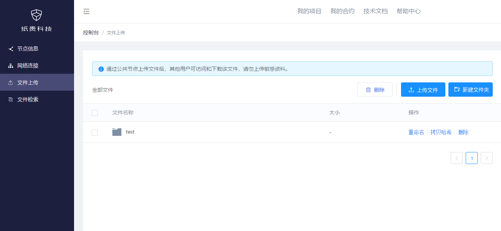Image resolution: width=501 pixels, height=231 pixels.
Task: Collapse sidebar using the menu fold icon
Action: 86,11
